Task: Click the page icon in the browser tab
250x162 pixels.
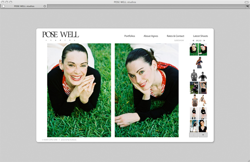Action: (3, 6)
